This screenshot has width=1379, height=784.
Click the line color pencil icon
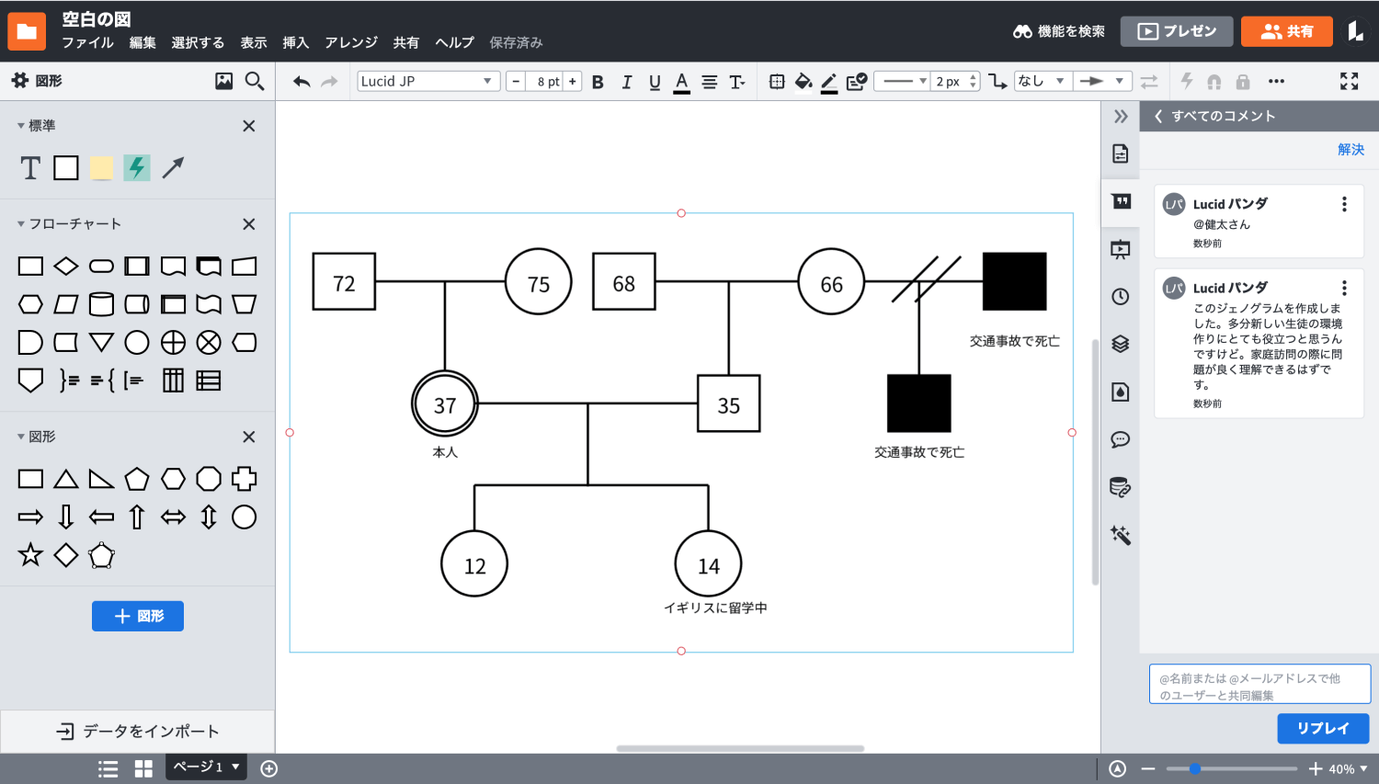point(829,81)
